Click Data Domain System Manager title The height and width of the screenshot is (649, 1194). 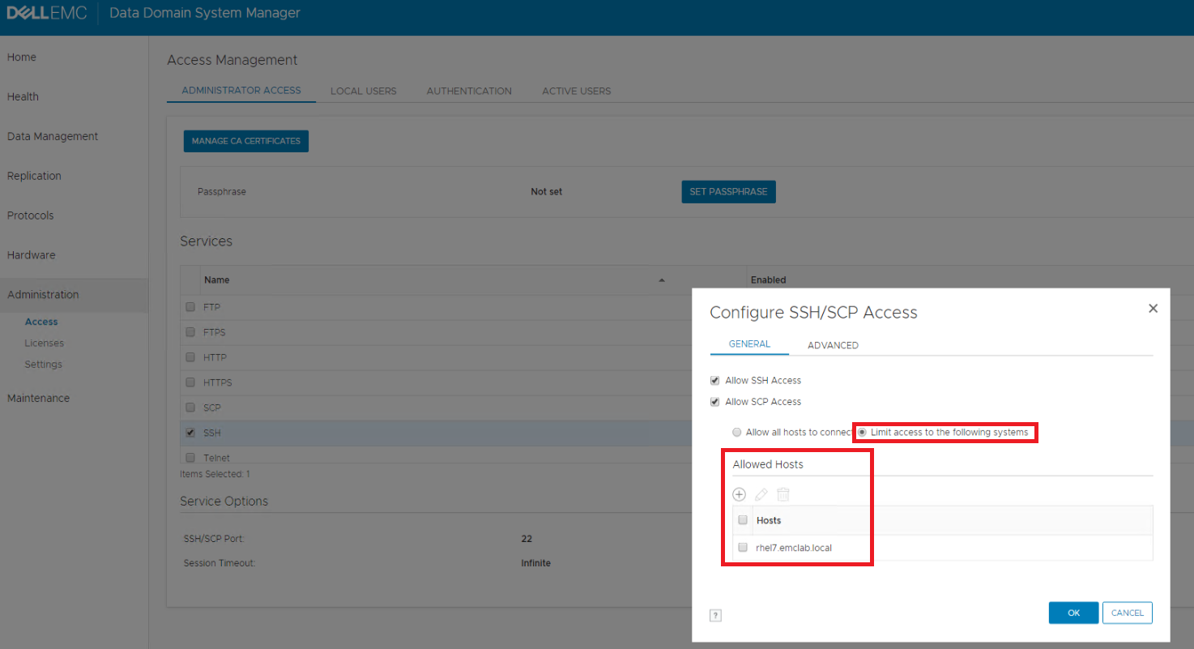[x=204, y=13]
